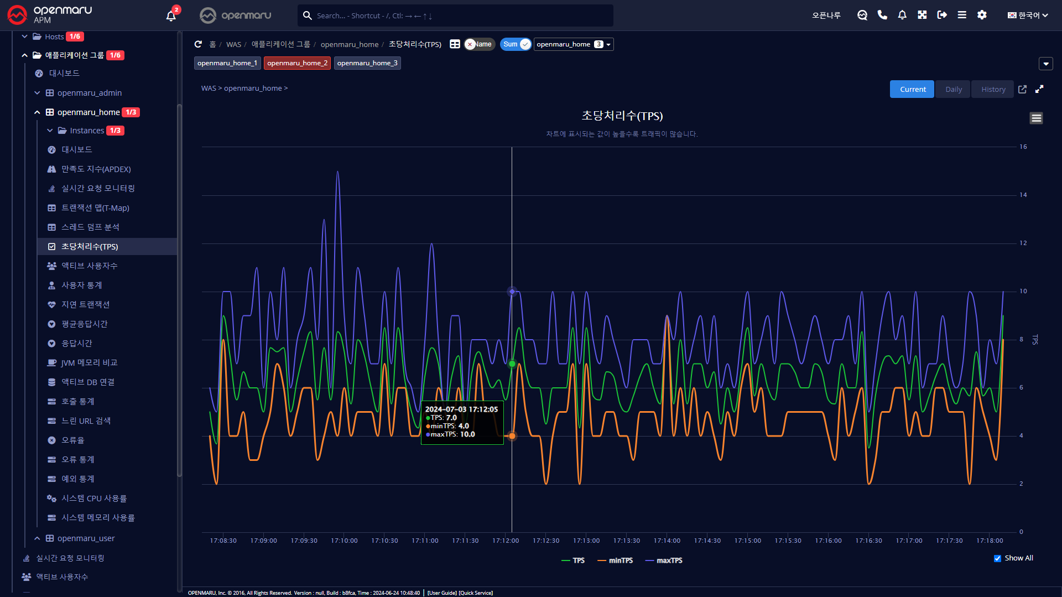Toggle the Sum switch
This screenshot has width=1062, height=597.
[x=516, y=44]
